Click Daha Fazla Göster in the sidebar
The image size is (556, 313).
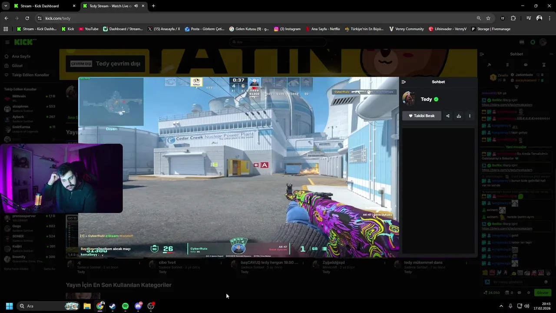click(16, 269)
